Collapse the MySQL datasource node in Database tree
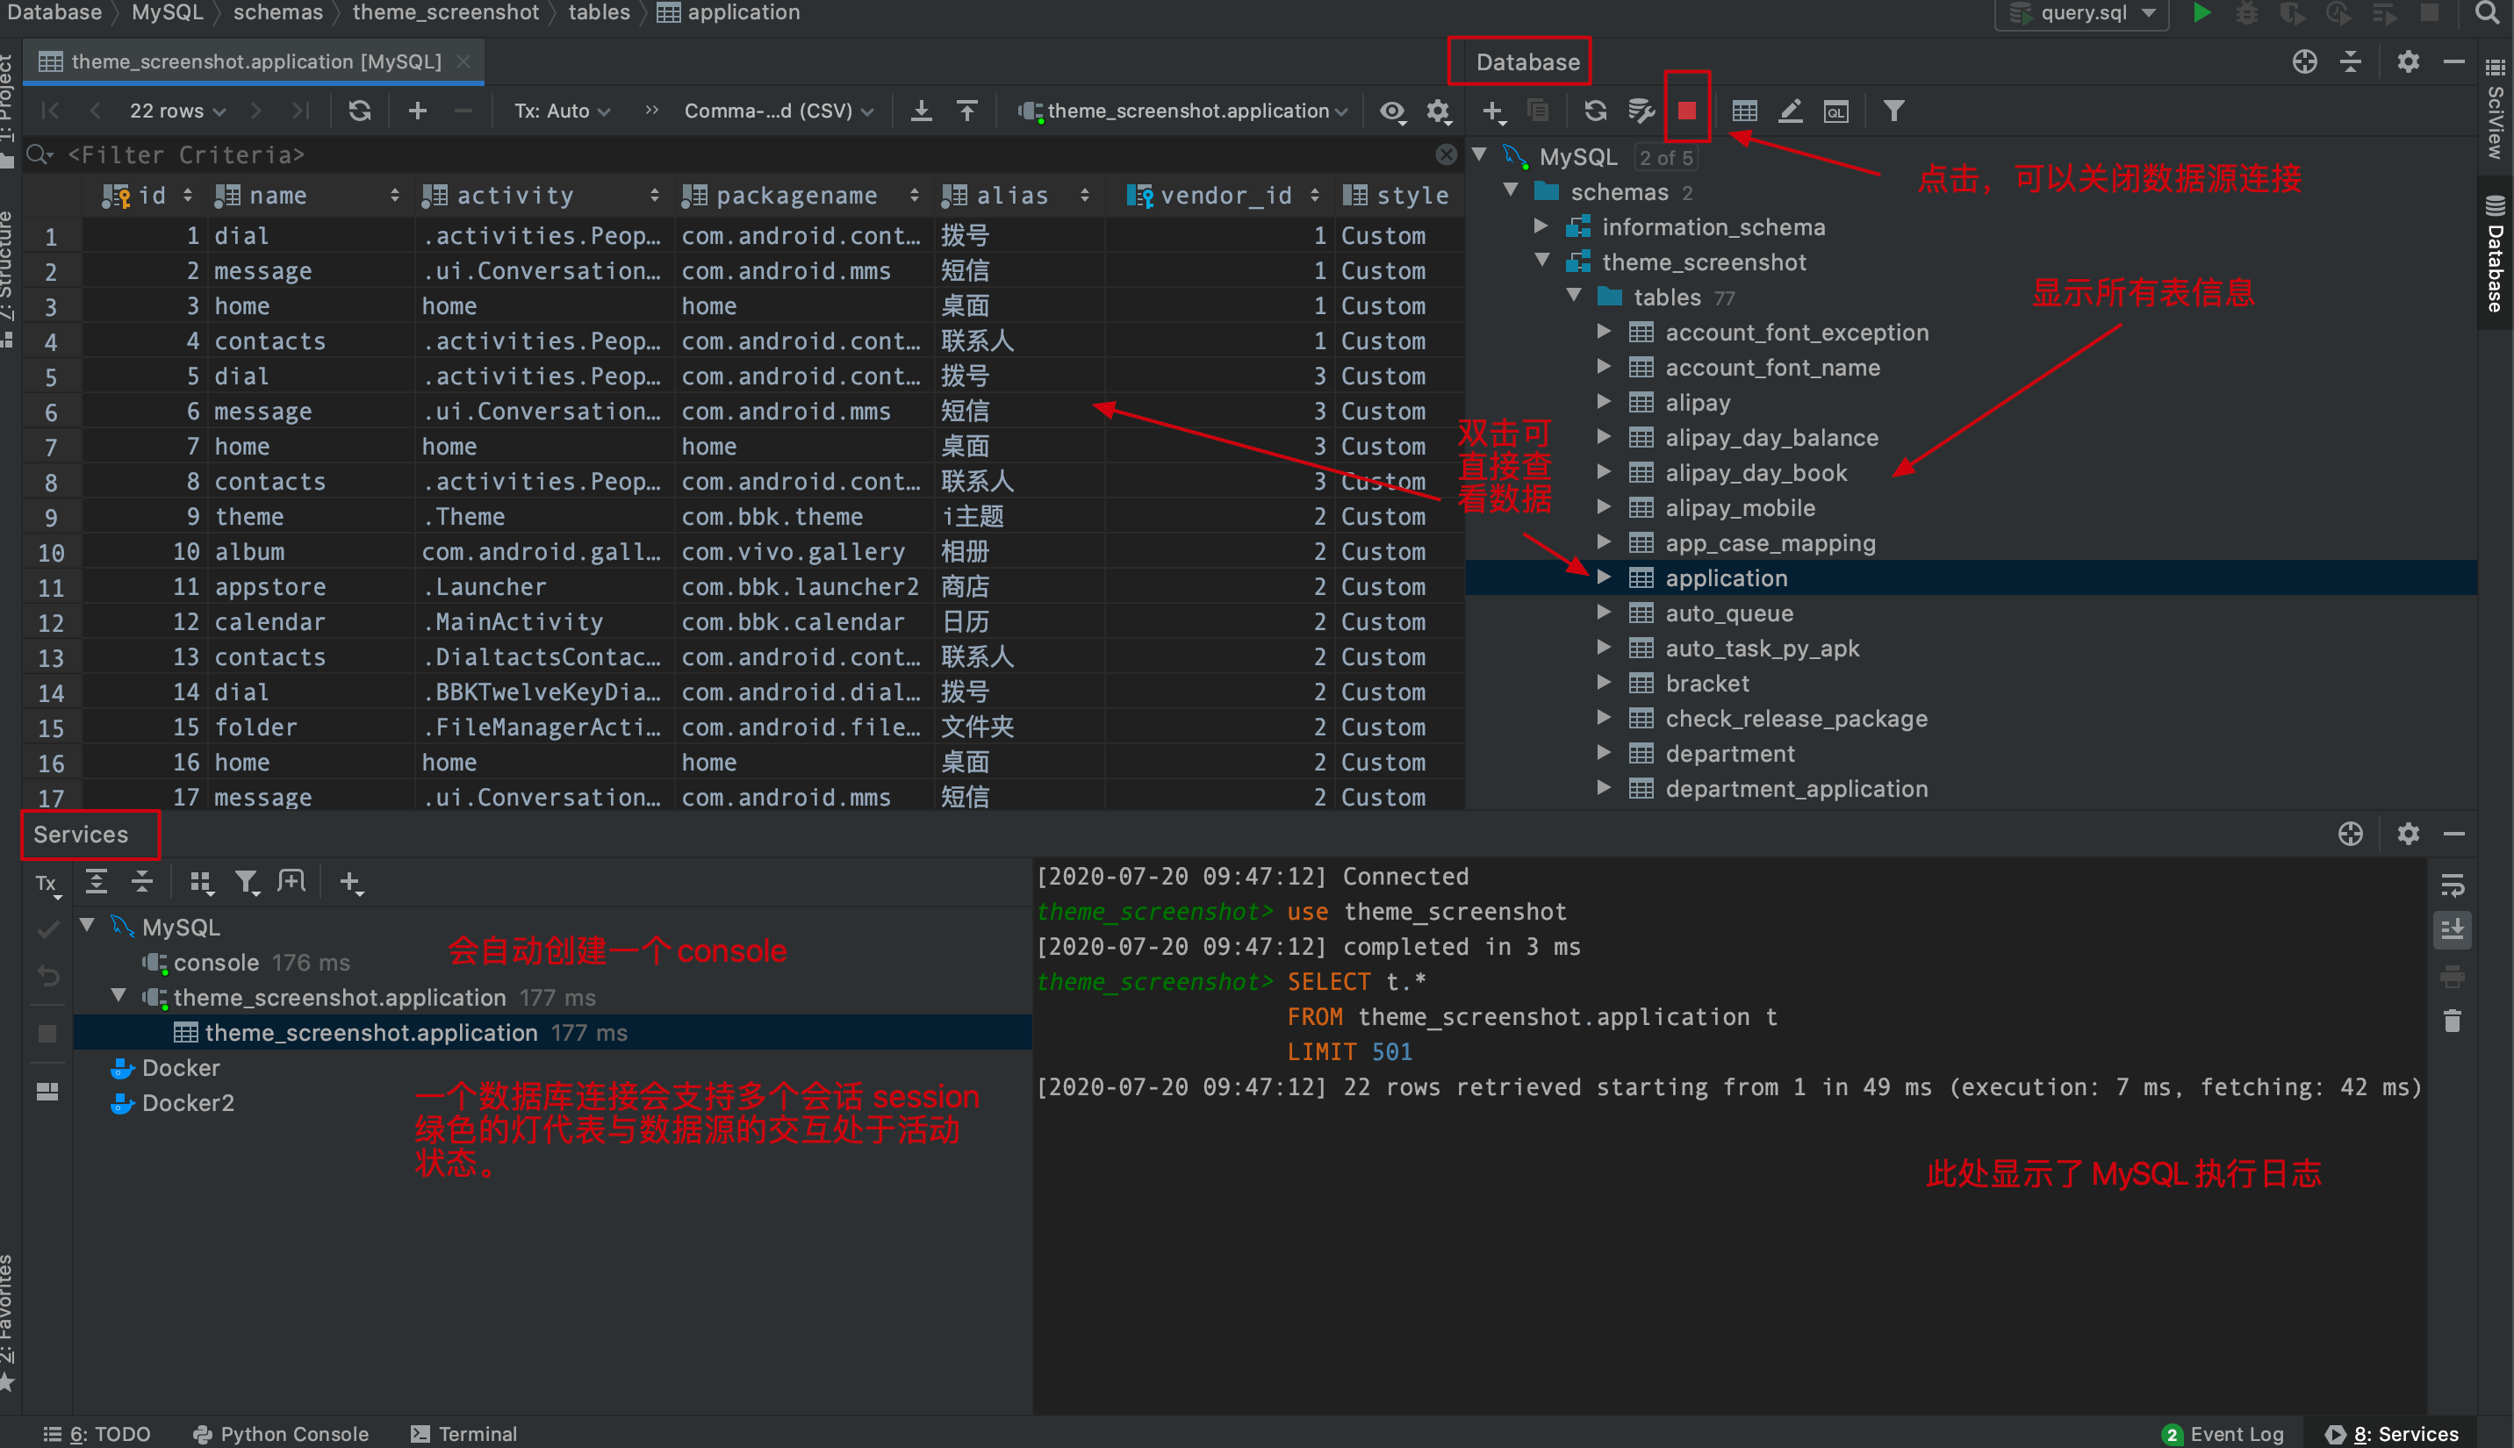This screenshot has width=2514, height=1448. coord(1480,155)
